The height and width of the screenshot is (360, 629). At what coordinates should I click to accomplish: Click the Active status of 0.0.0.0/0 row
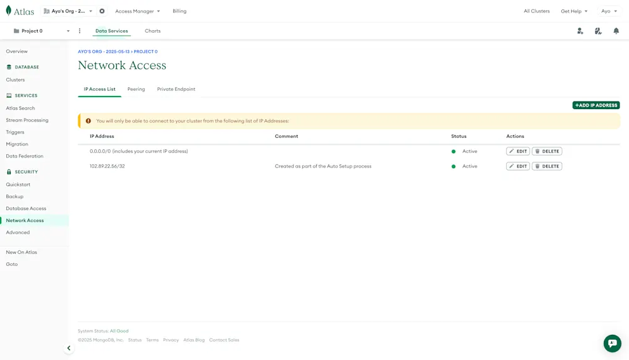[470, 151]
